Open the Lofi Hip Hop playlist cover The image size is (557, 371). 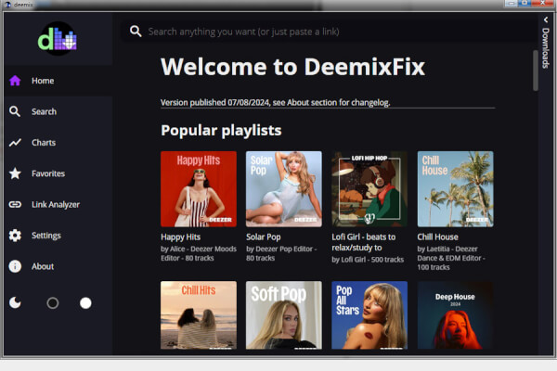click(x=369, y=189)
